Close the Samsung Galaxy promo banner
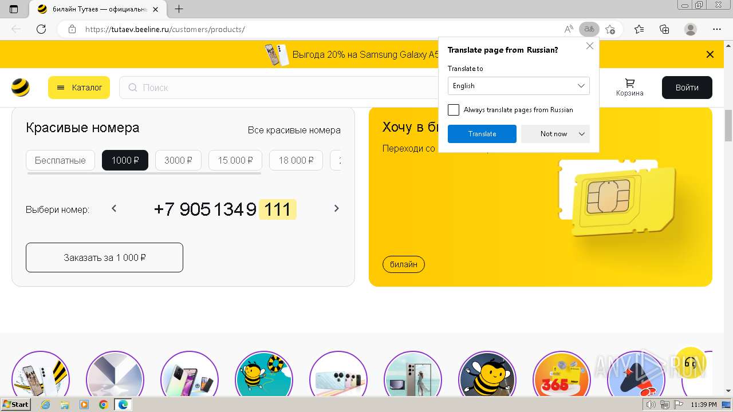Image resolution: width=733 pixels, height=412 pixels. click(710, 54)
